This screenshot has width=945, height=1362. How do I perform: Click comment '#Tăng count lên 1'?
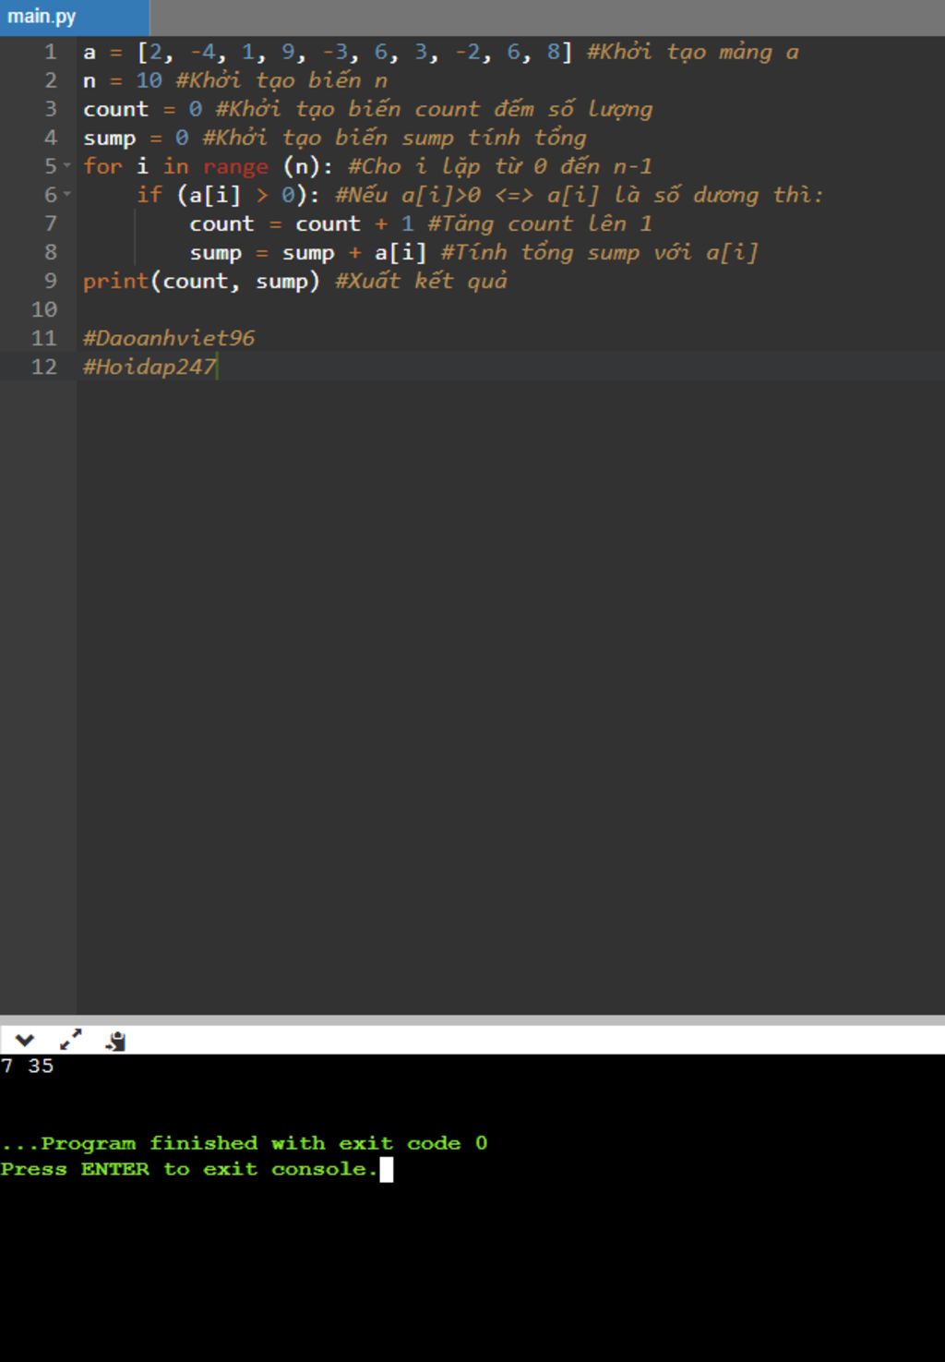click(x=540, y=224)
